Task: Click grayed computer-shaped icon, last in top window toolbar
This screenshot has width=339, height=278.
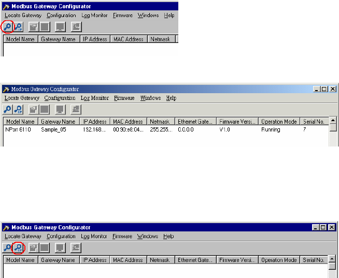Action: 76,27
